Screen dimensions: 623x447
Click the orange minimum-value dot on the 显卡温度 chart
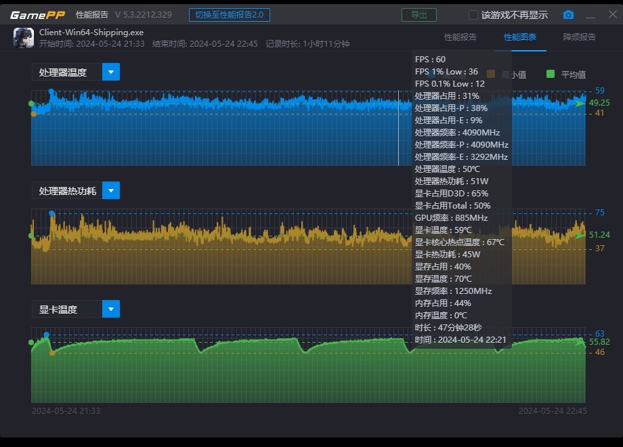click(x=52, y=353)
